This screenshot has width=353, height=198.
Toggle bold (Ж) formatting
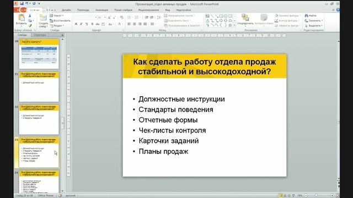click(76, 24)
